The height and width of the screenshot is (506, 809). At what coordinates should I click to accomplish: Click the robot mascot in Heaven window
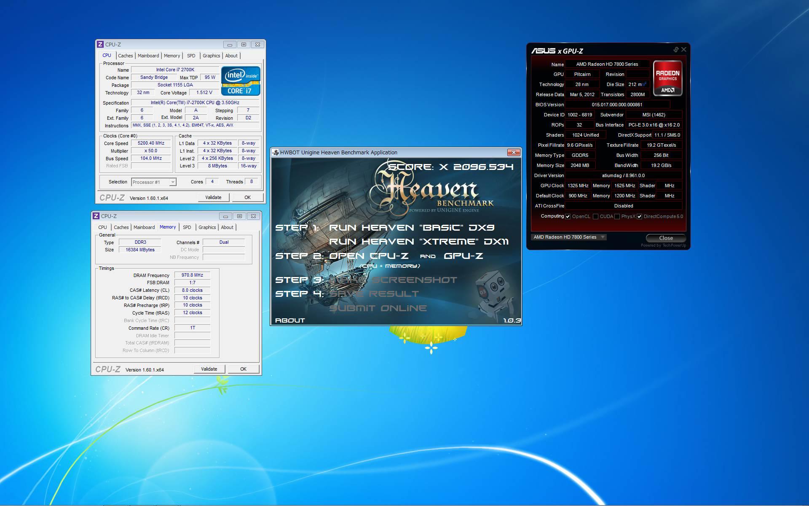(x=494, y=296)
